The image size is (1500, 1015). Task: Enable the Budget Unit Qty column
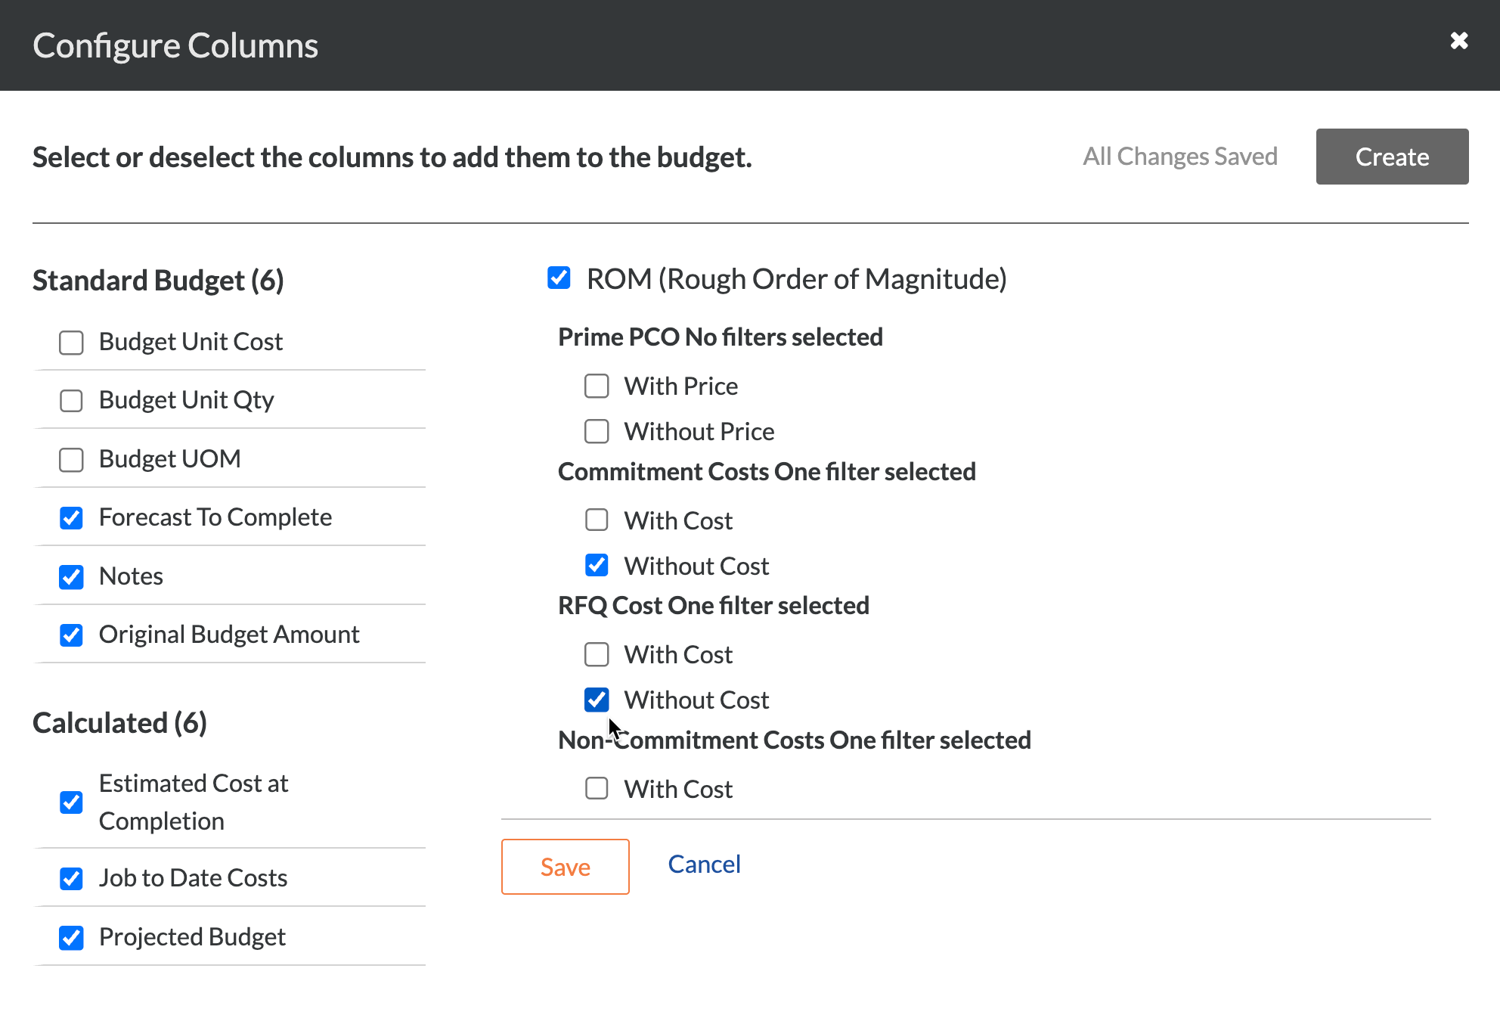click(x=71, y=400)
